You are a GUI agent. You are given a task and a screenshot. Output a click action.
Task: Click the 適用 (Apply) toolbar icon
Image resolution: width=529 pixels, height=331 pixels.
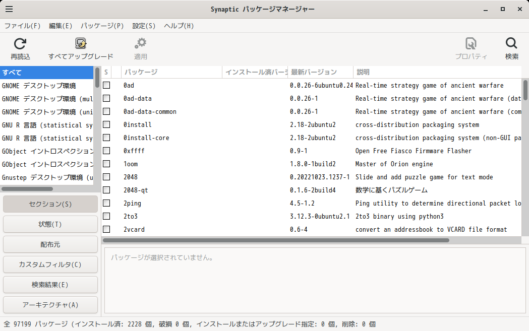point(141,48)
